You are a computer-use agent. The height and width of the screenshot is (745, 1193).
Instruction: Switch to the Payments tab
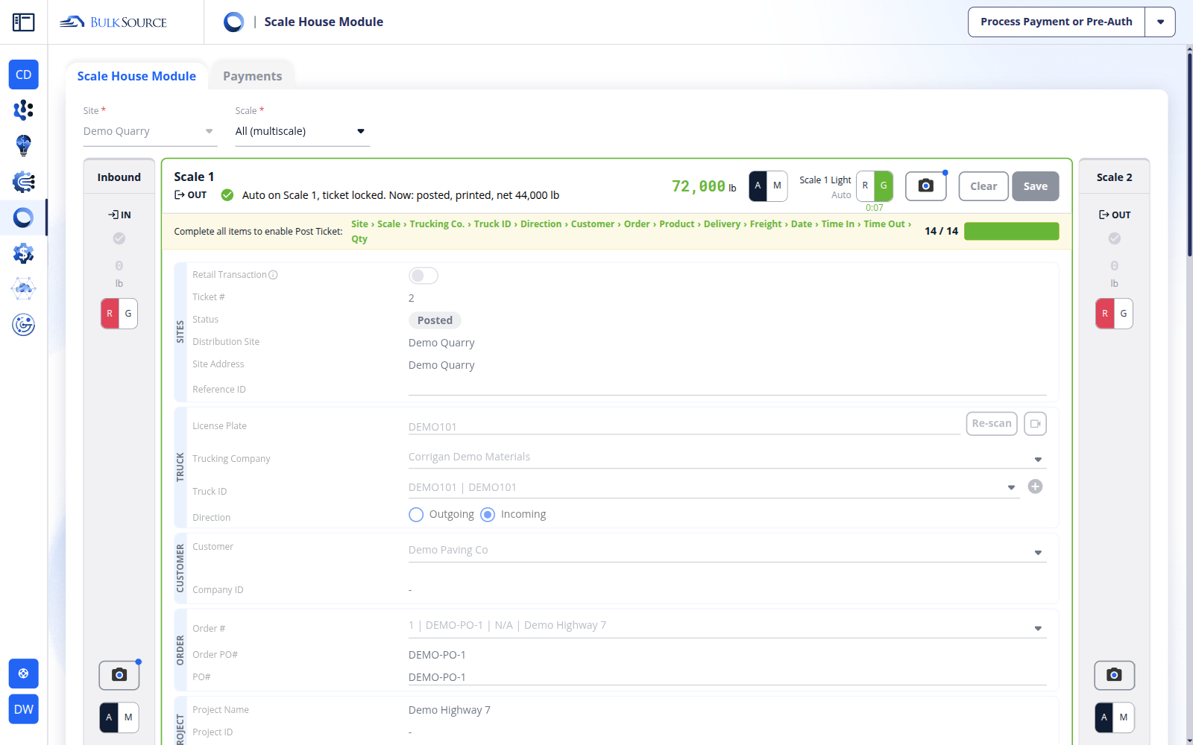tap(252, 76)
